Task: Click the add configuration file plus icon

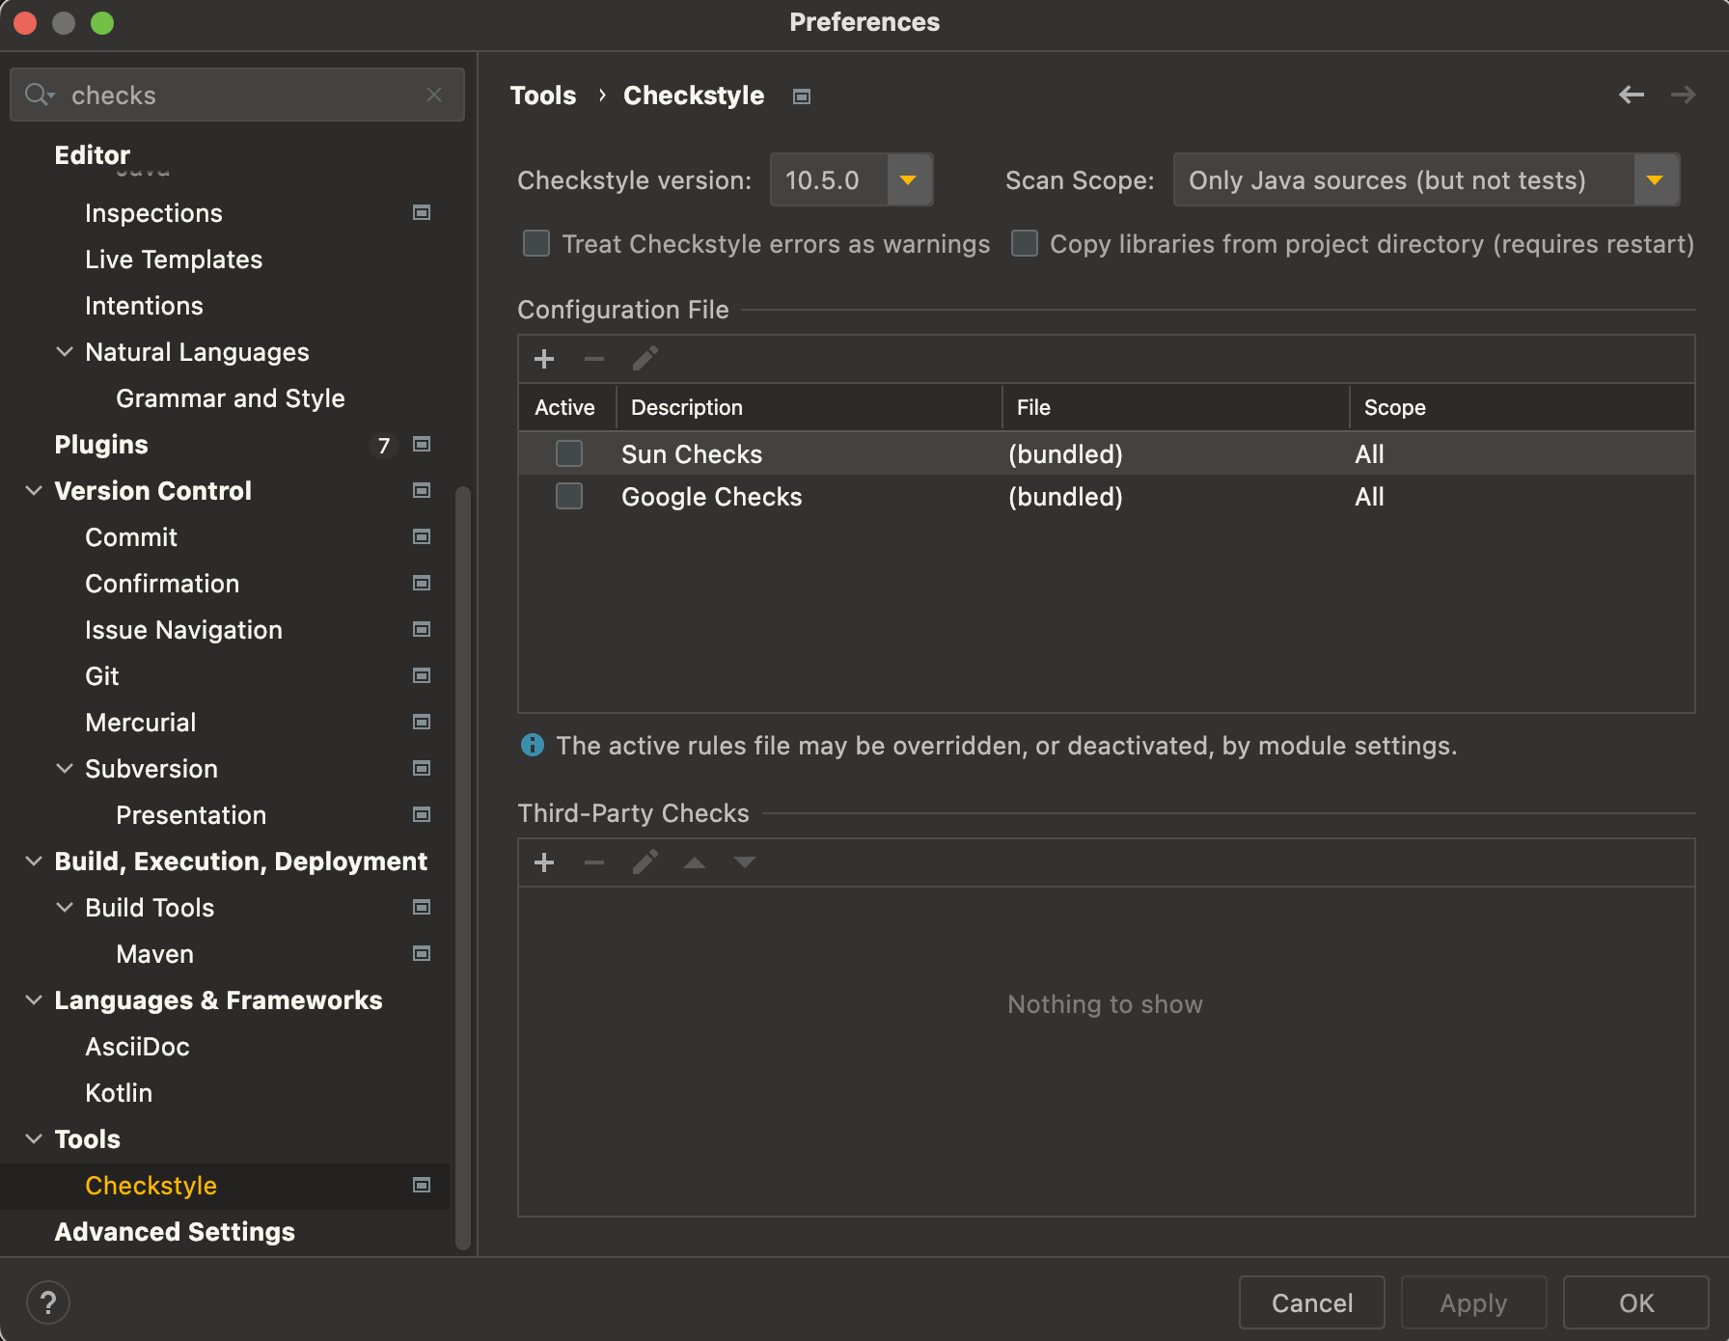Action: [544, 359]
